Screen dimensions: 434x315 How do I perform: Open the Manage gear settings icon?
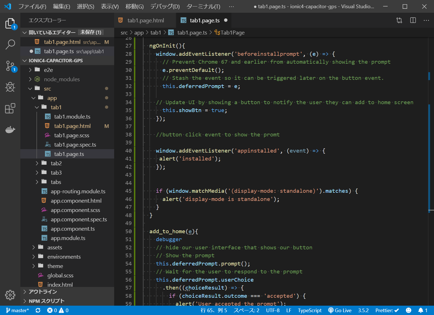pyautogui.click(x=10, y=295)
